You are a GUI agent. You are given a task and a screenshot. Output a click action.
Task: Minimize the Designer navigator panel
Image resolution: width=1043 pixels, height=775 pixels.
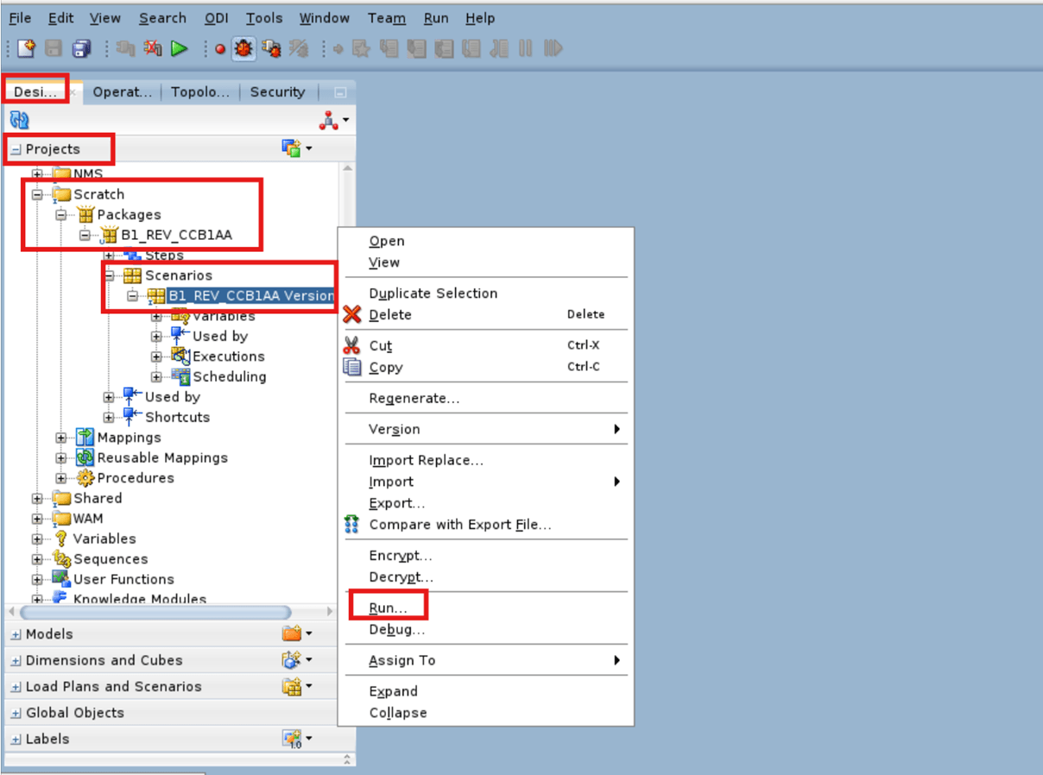click(340, 92)
